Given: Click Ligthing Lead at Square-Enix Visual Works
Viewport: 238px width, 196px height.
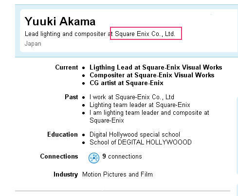Looking at the screenshot, I should click(156, 68).
